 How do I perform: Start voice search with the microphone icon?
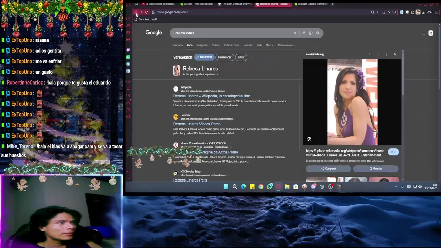click(304, 33)
